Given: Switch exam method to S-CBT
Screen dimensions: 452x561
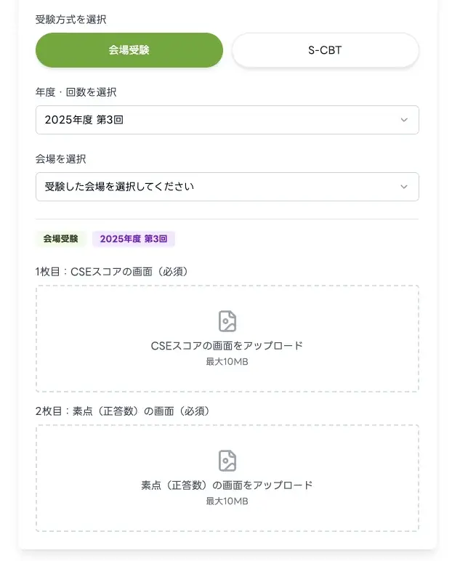Looking at the screenshot, I should click(325, 50).
